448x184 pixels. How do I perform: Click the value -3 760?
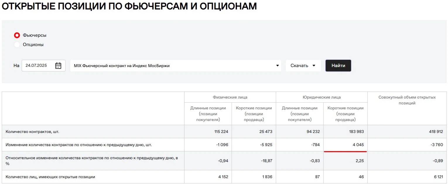(x=437, y=145)
